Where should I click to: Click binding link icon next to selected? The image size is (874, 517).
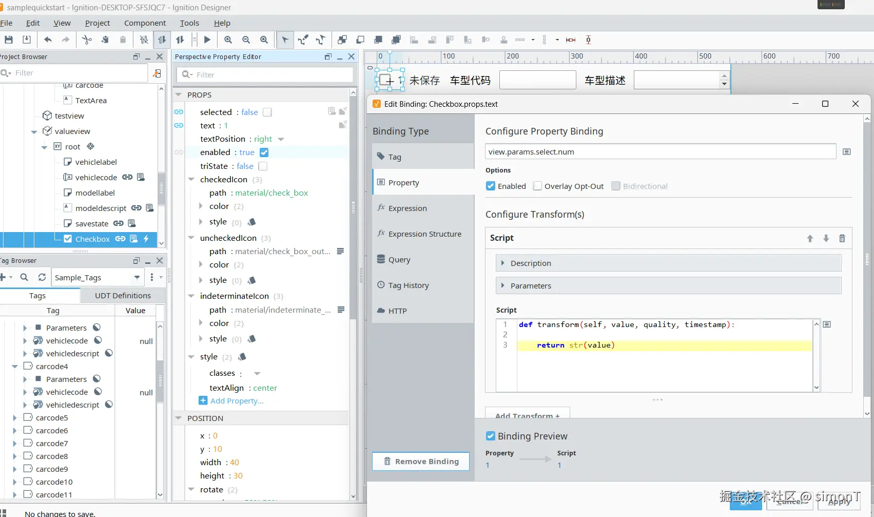tap(179, 112)
